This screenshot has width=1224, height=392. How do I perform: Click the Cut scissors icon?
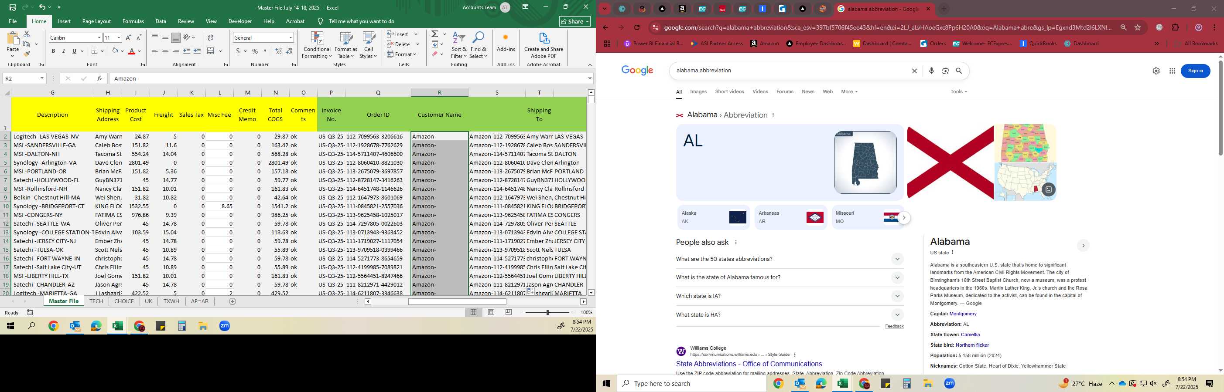tap(27, 34)
